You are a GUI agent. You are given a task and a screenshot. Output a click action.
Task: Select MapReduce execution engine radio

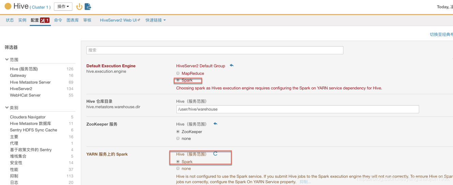(178, 73)
